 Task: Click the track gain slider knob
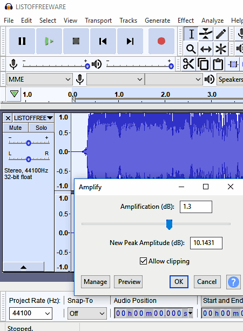(x=29, y=143)
